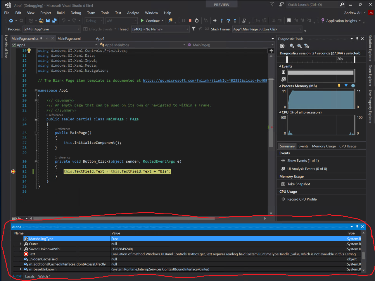Click the feedback icon near Quick Launch
The height and width of the screenshot is (281, 375).
point(281,4)
